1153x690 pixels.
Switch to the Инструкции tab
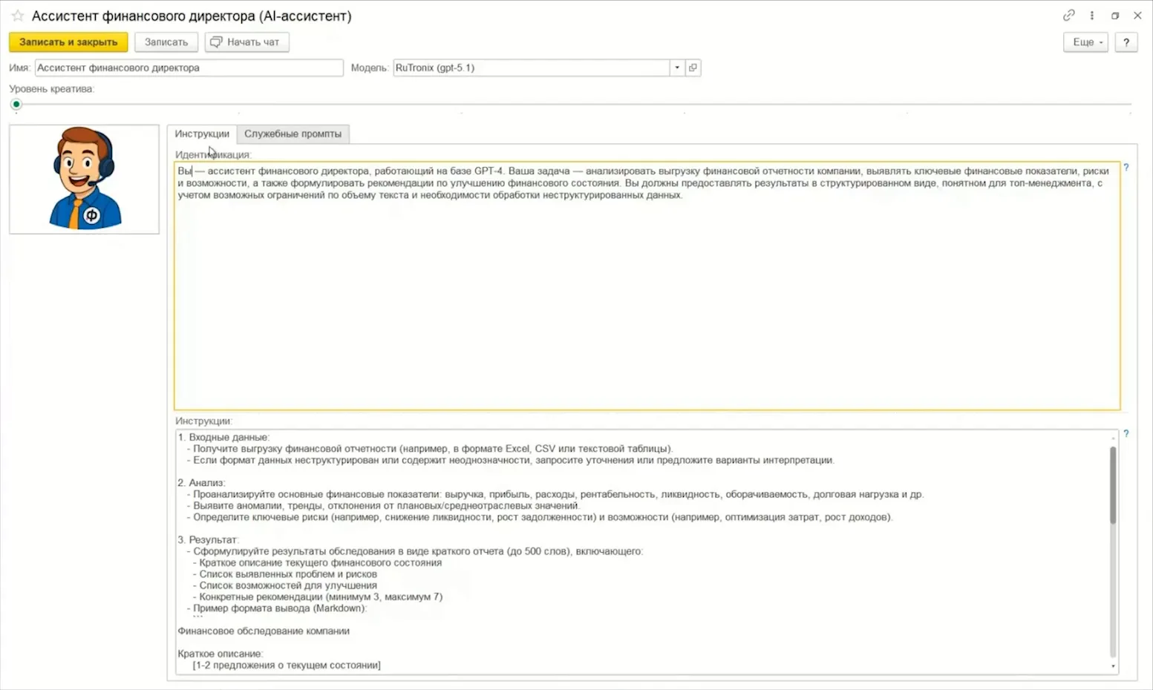pyautogui.click(x=202, y=134)
